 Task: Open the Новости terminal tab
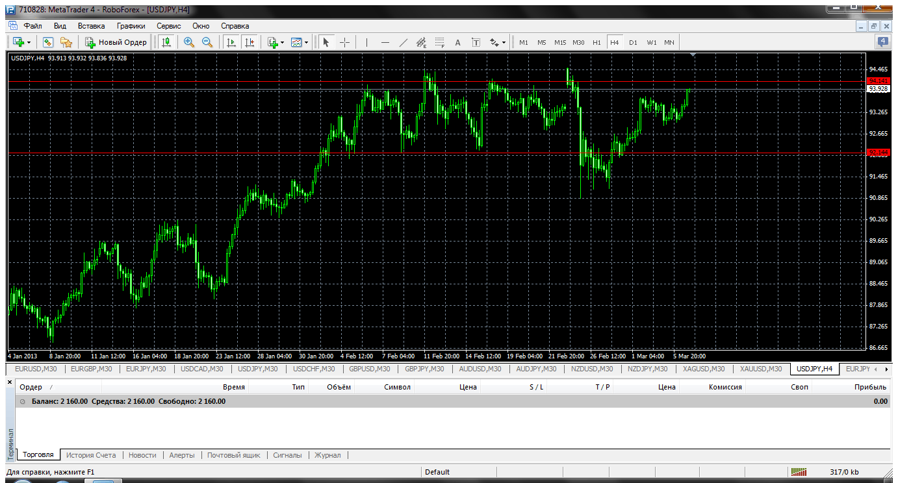coord(142,455)
